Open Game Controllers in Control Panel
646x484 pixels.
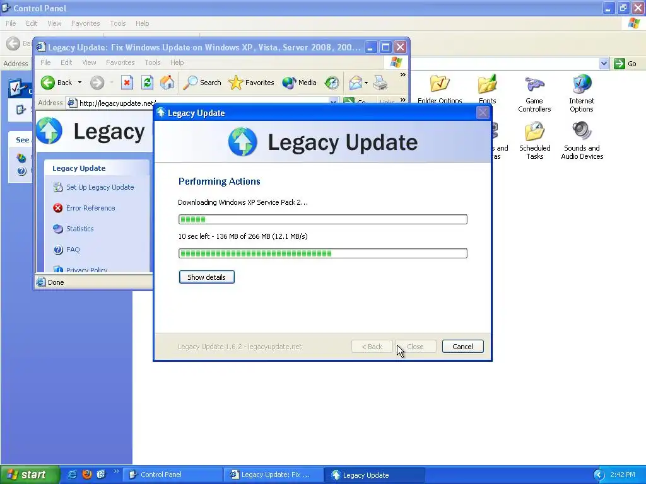point(534,94)
